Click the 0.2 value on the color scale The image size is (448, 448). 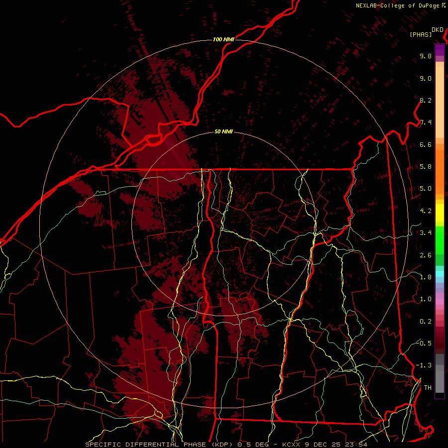click(x=426, y=322)
